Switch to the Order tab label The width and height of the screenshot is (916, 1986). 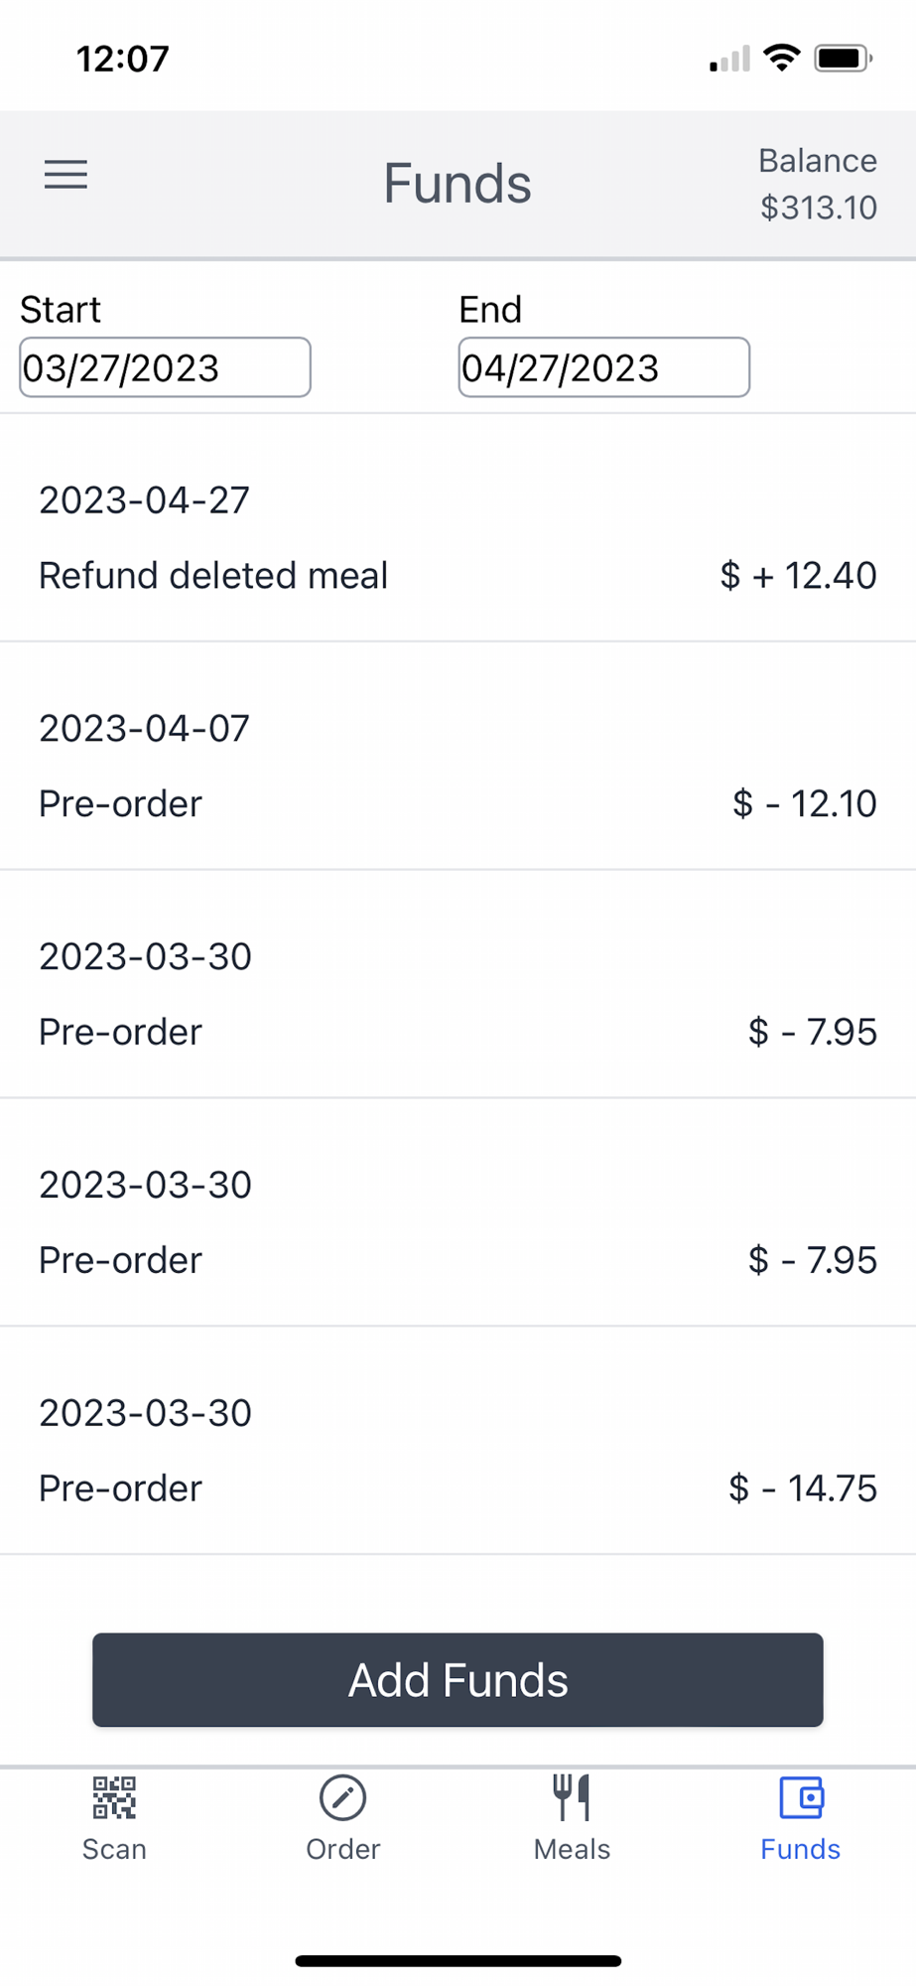click(x=342, y=1849)
